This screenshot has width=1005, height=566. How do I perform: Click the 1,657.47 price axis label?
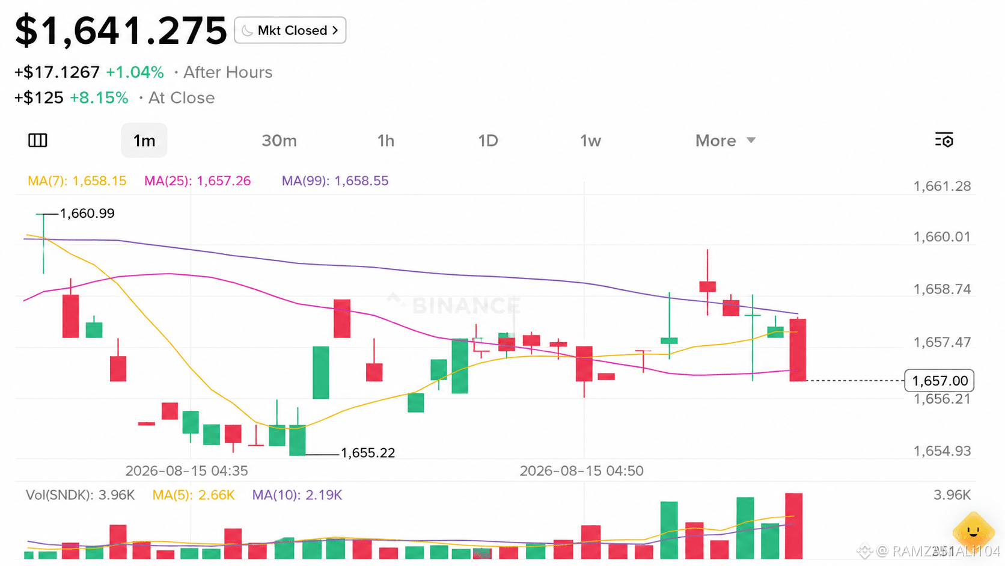tap(942, 342)
